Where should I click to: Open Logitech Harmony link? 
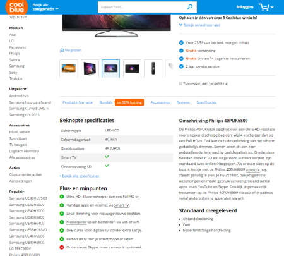pyautogui.click(x=24, y=151)
